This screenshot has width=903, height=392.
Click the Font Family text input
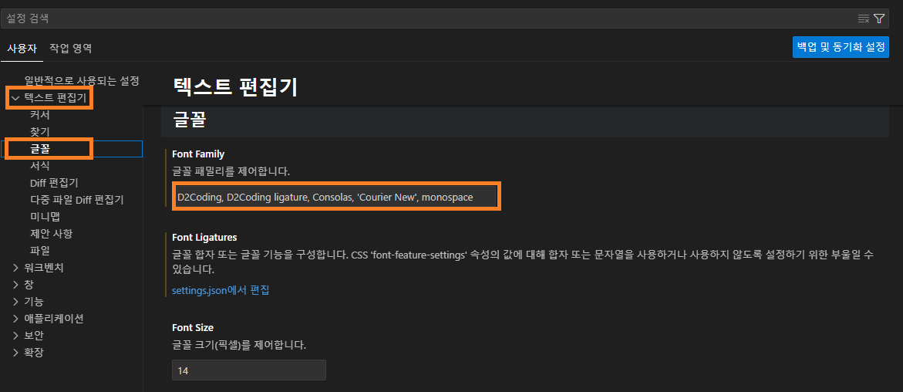tap(335, 197)
